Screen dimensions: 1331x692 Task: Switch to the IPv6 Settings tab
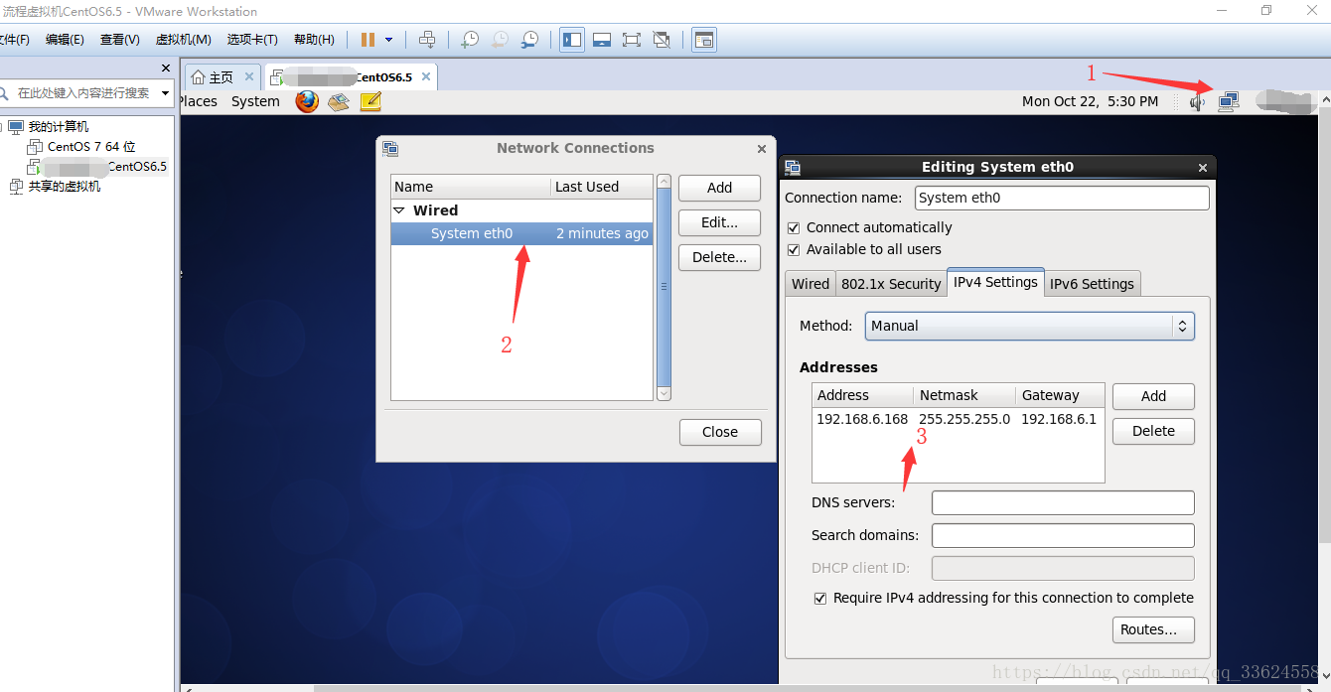[x=1092, y=284]
